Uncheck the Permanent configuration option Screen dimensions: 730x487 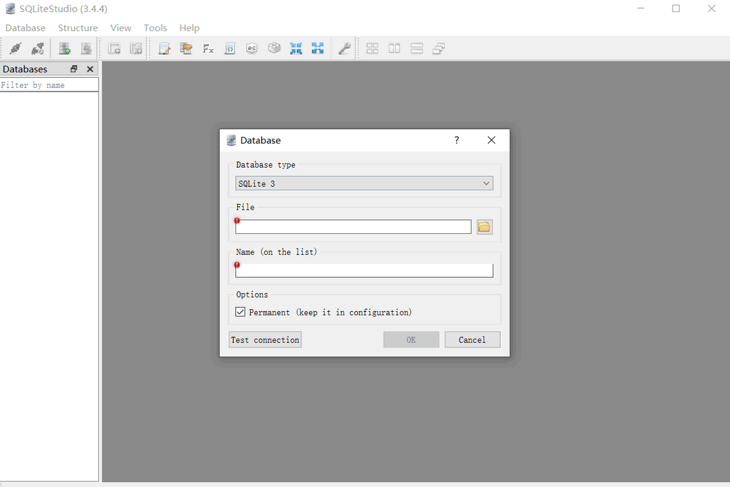click(x=240, y=312)
